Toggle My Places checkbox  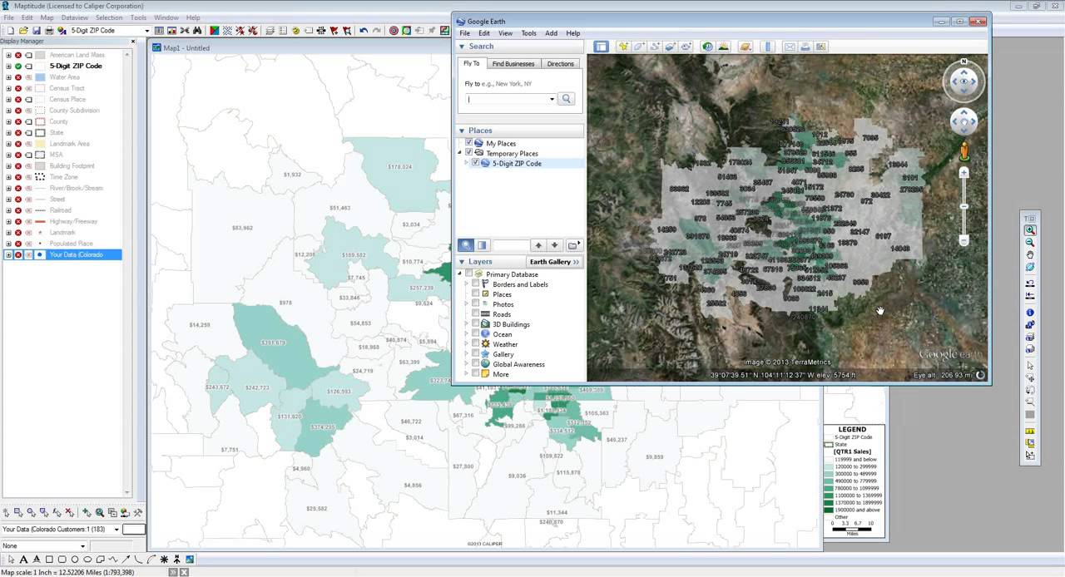click(468, 143)
